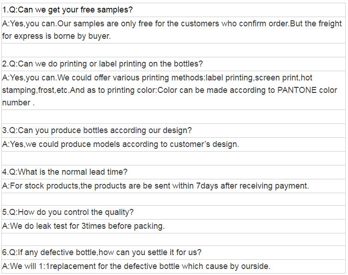Select the answer about stock products within 7days
Image resolution: width=348 pixels, height=275 pixels.
[156, 186]
